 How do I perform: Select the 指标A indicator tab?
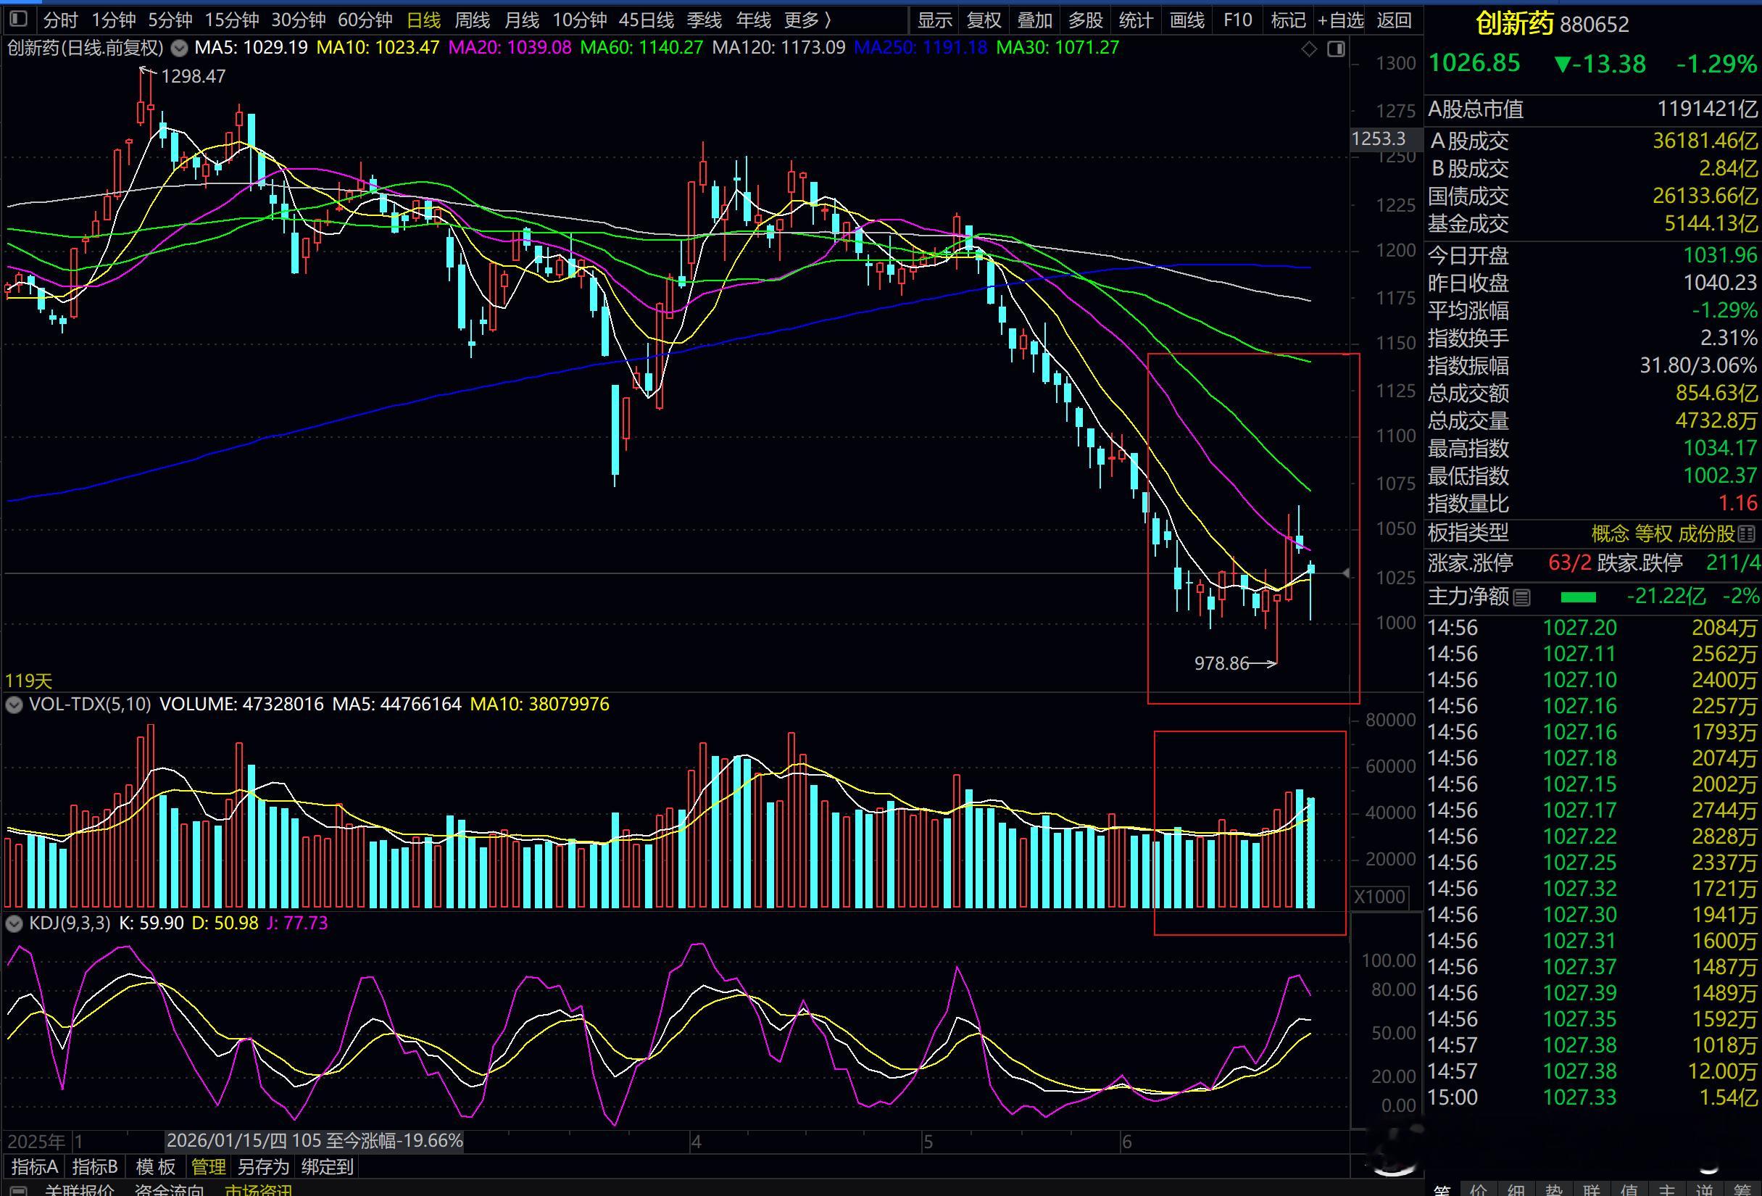pos(35,1166)
